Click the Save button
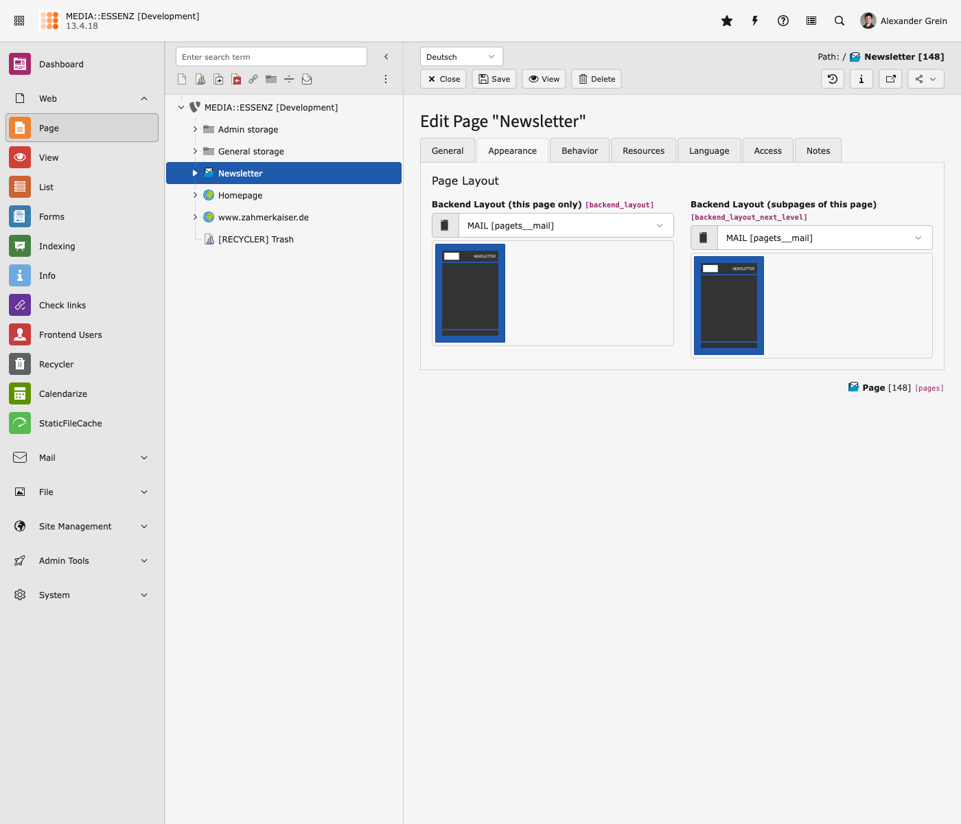This screenshot has width=961, height=824. click(x=494, y=79)
